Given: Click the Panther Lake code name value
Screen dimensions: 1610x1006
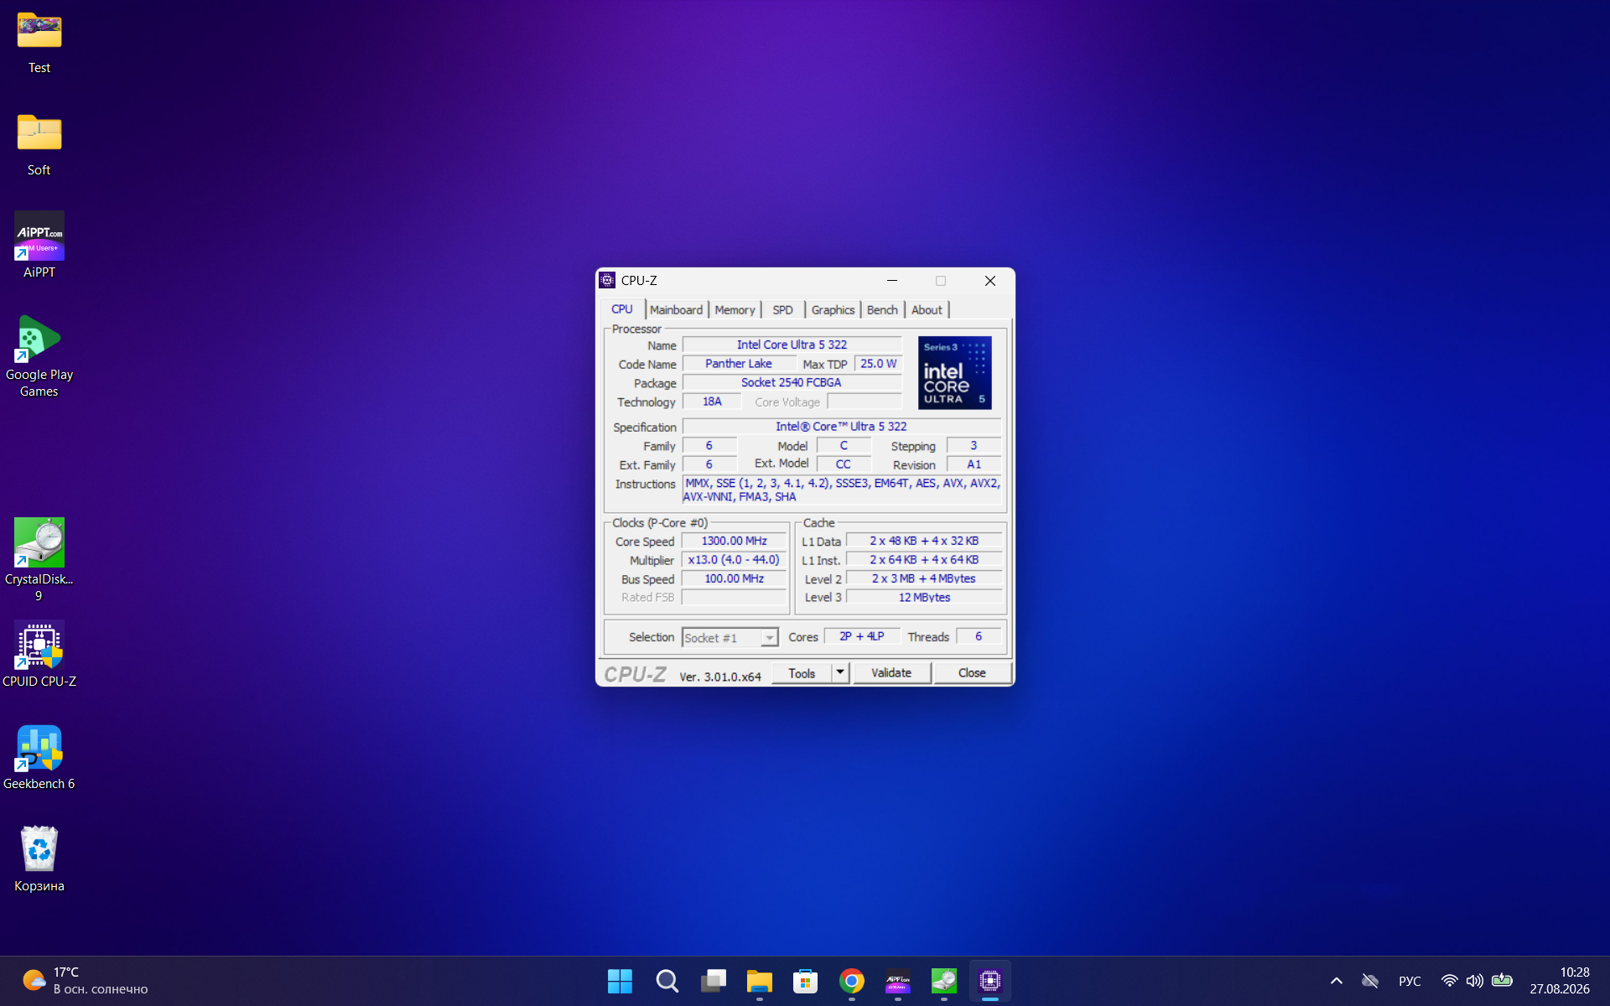Looking at the screenshot, I should 739,364.
